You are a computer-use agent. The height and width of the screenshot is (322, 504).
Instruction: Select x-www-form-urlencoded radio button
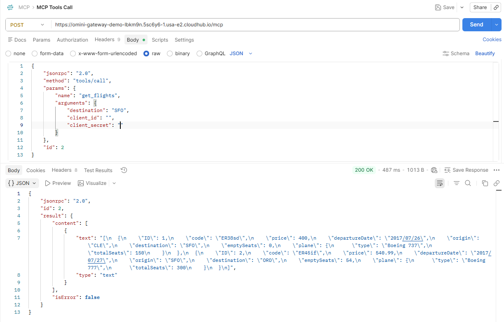pyautogui.click(x=73, y=54)
